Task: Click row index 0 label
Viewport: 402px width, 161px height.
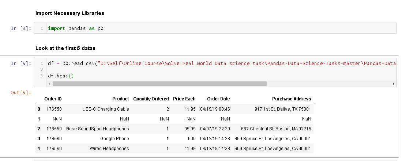Action: click(x=39, y=109)
